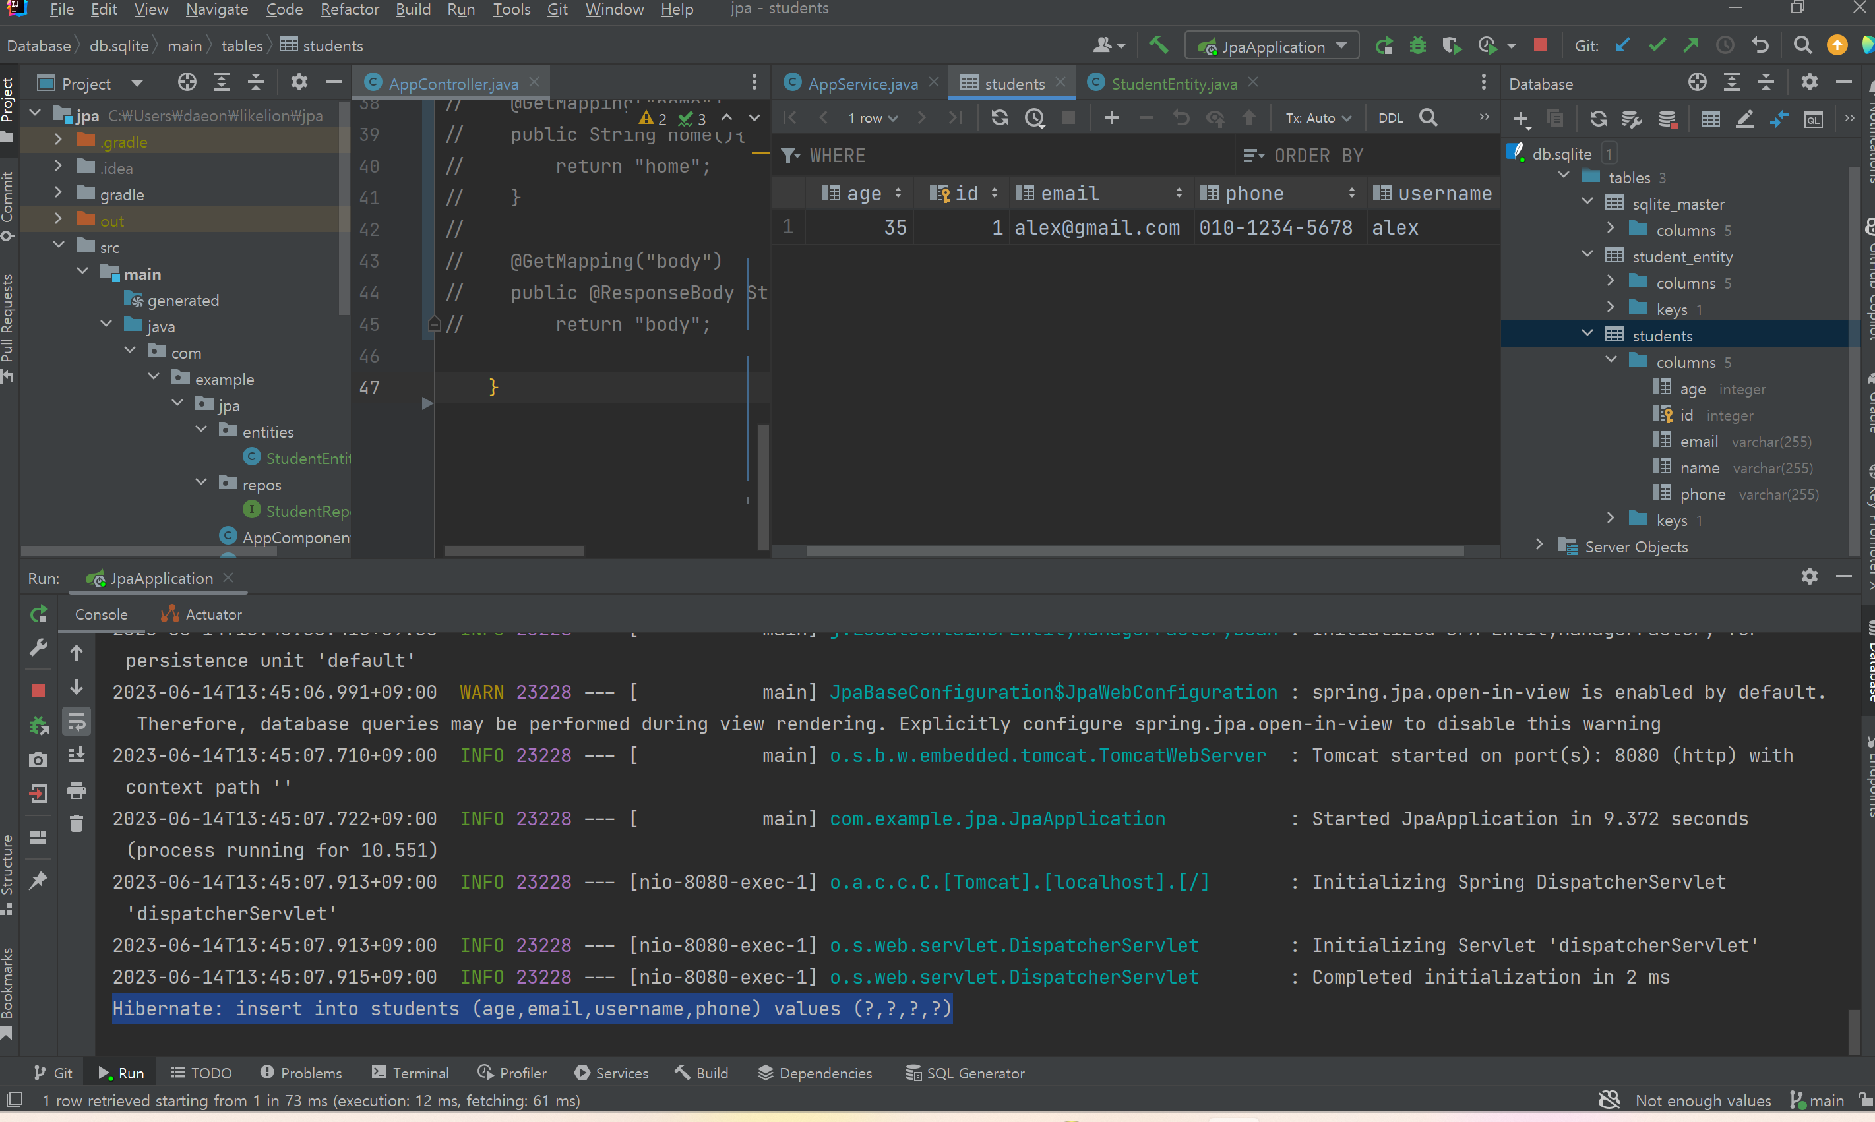This screenshot has height=1122, width=1875.
Task: Rerun JpaApplication with the green rerun icon
Action: point(1384,46)
